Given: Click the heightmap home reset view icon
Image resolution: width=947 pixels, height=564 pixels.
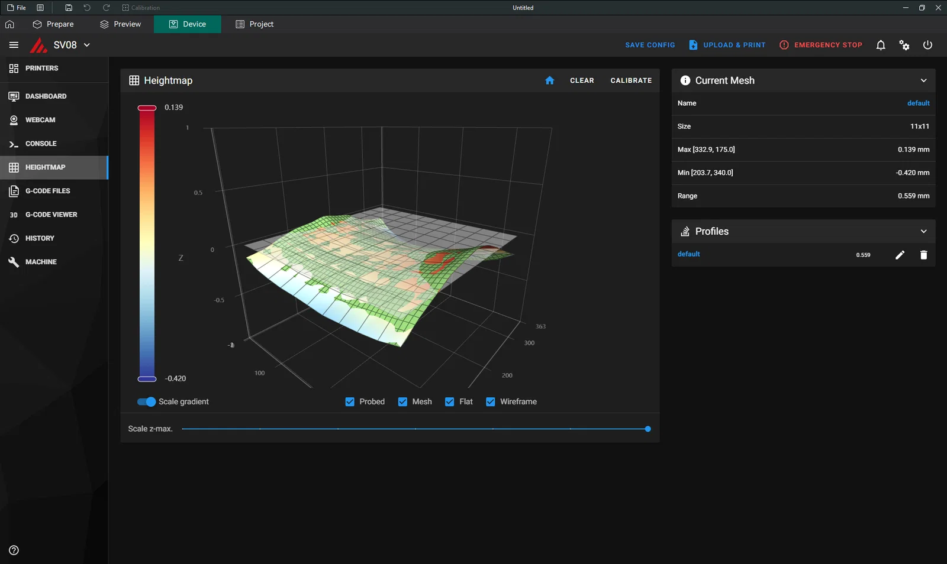Looking at the screenshot, I should (549, 80).
